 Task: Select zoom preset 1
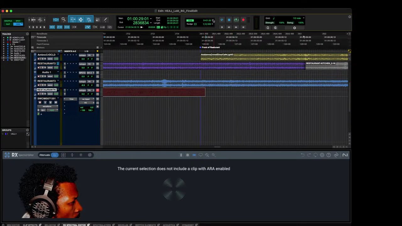[x=30, y=27]
